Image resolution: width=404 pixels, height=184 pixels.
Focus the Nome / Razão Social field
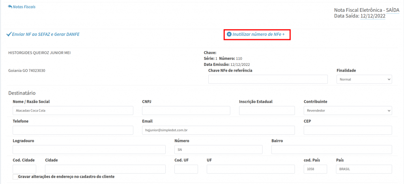click(x=73, y=110)
